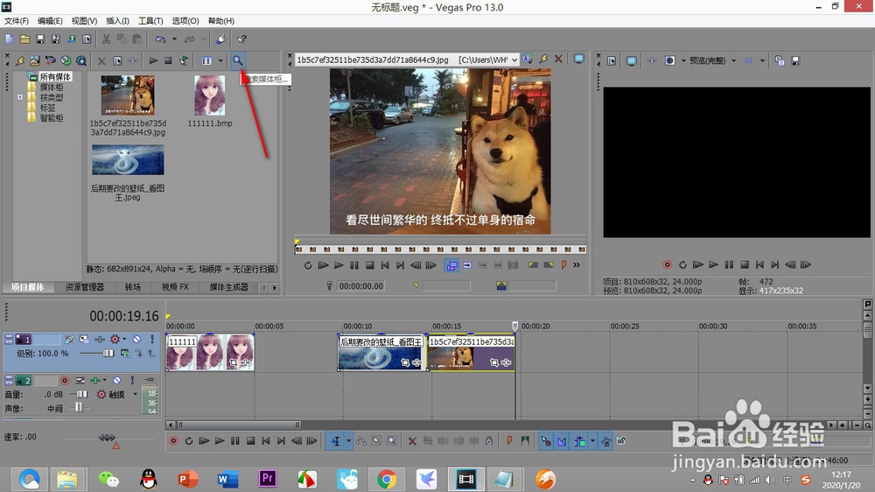The width and height of the screenshot is (875, 492).
Task: Open the 文件(F) menu
Action: (x=16, y=21)
